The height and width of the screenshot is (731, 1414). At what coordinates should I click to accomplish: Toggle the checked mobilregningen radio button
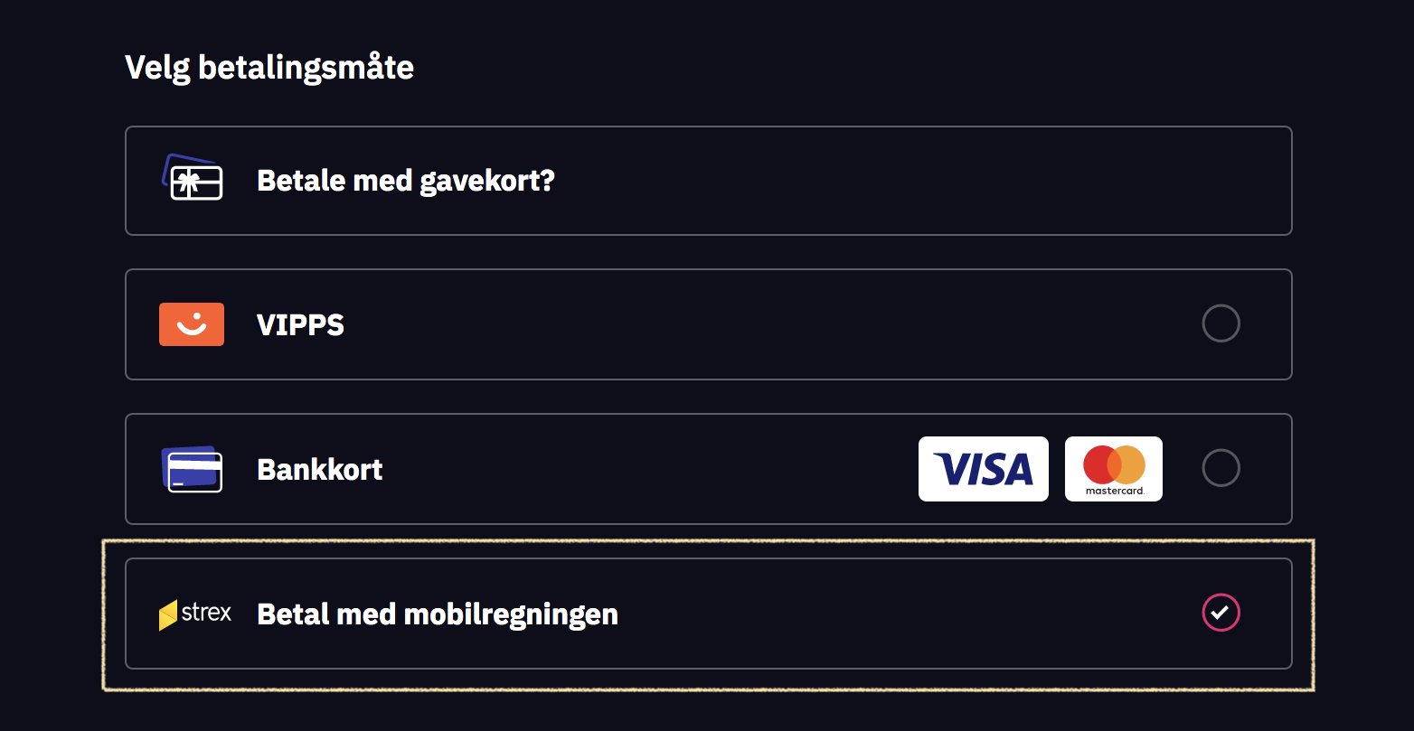(1221, 613)
